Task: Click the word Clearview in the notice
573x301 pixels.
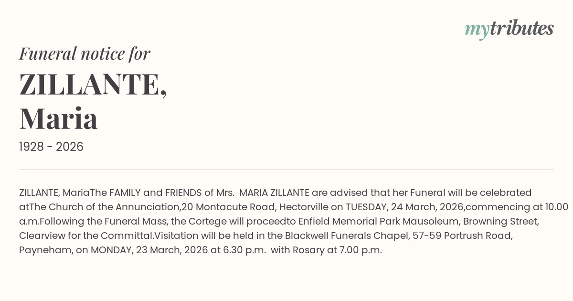Action: 41,236
